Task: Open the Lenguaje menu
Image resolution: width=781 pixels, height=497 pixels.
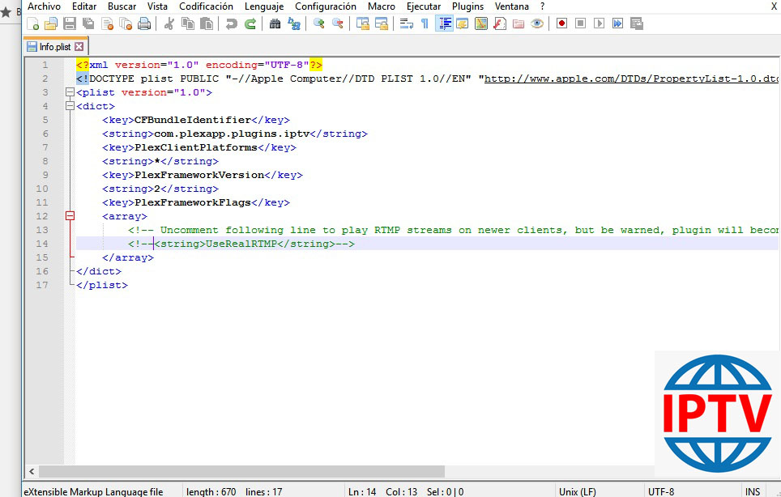Action: pyautogui.click(x=264, y=6)
